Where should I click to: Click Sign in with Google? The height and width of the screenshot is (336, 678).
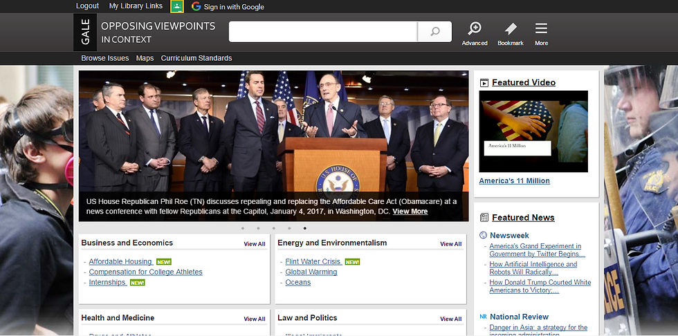[234, 6]
